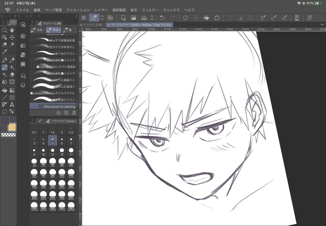Open the sub tool palette hamburger menu
Viewport: 326px width, 226px height.
(32, 23)
